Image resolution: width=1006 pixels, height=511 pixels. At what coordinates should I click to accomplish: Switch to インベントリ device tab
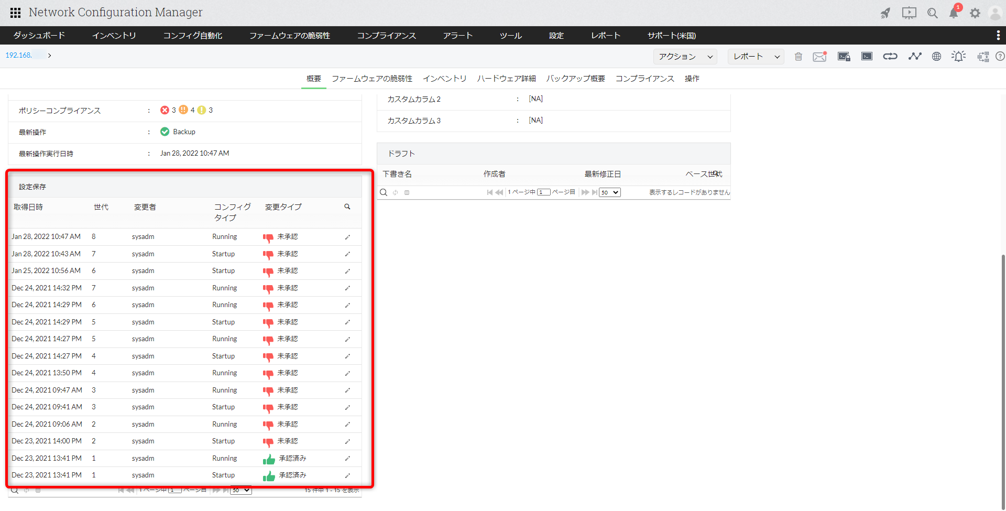point(445,79)
